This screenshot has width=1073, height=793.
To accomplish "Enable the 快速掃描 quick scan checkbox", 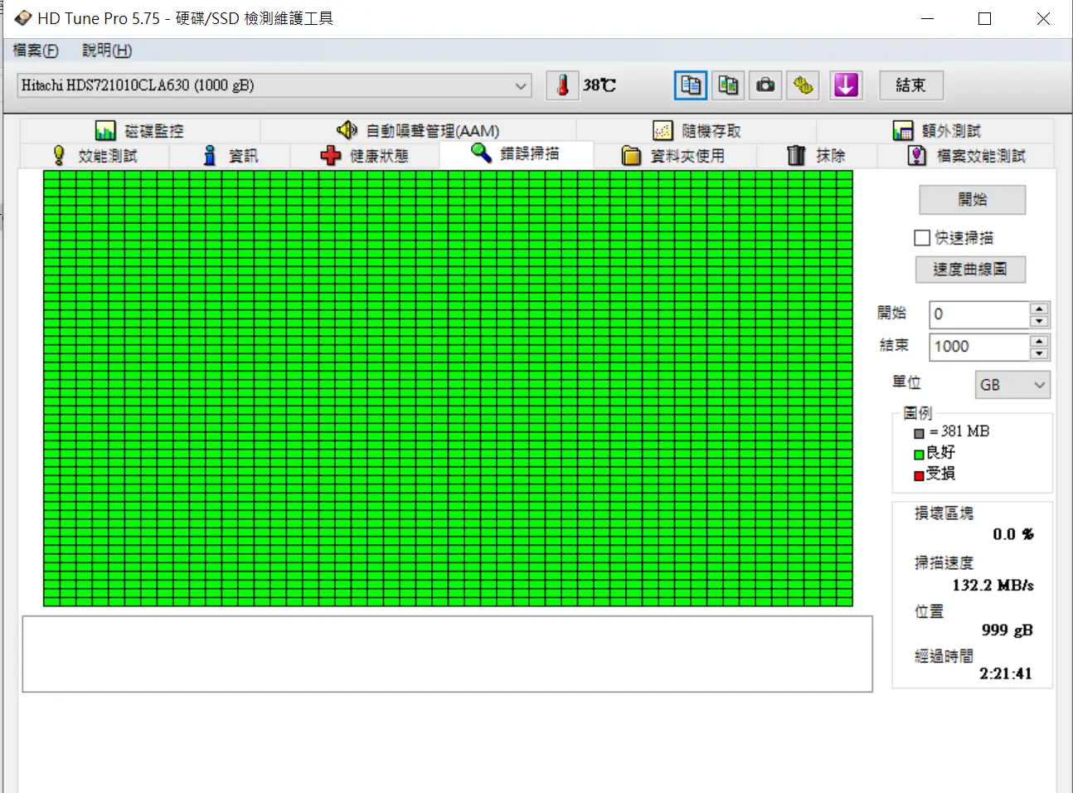I will pyautogui.click(x=922, y=238).
